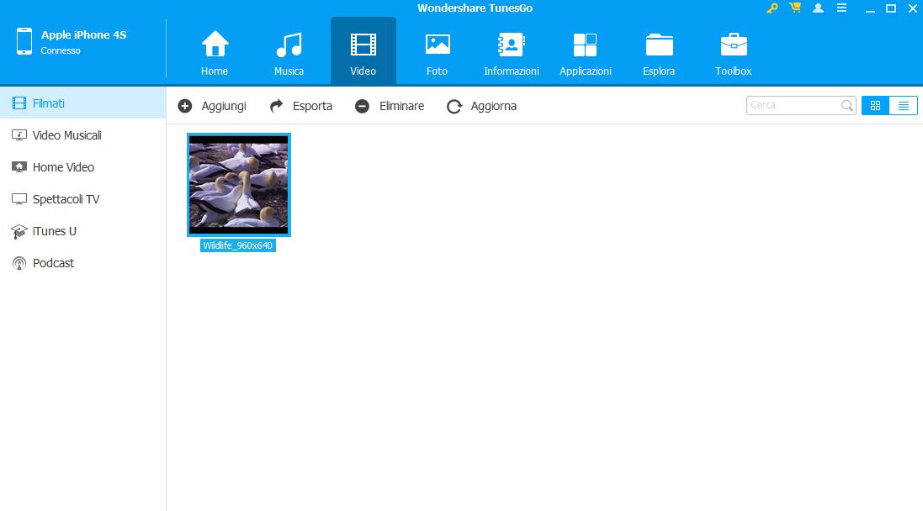
Task: Open Informazioni contacts section
Action: pyautogui.click(x=511, y=52)
